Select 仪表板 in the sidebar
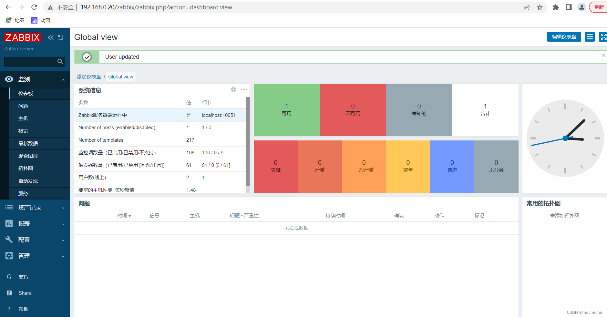This screenshot has width=607, height=317. click(40, 93)
